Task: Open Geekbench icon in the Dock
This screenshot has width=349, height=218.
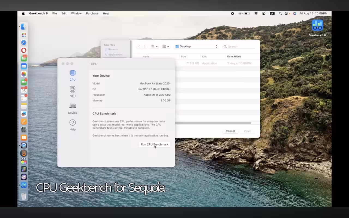Action: (x=24, y=185)
